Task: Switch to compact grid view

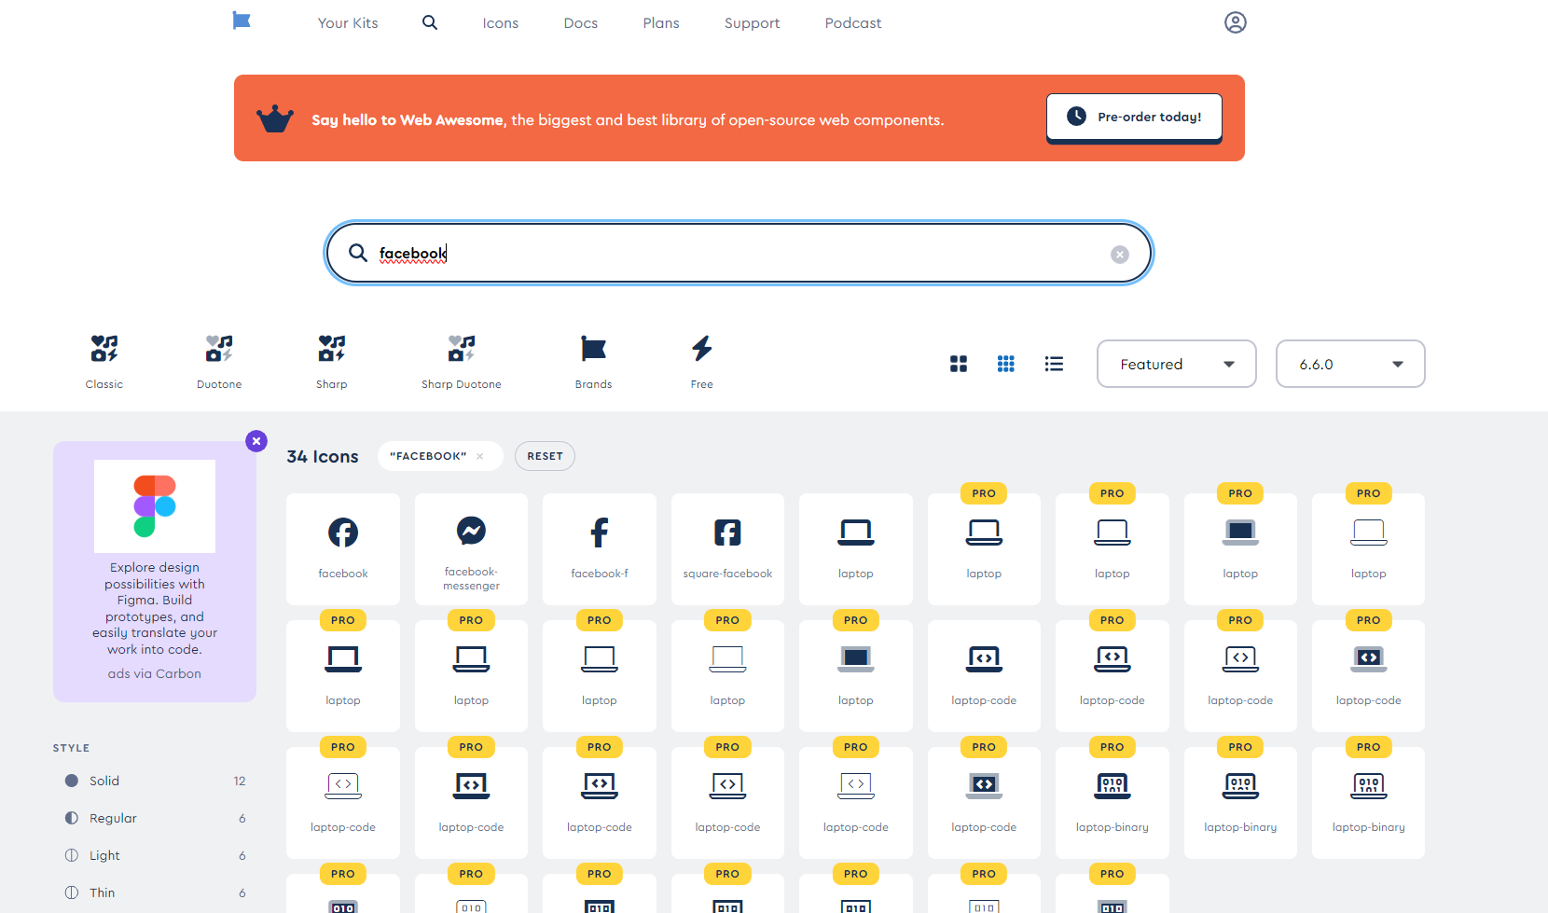Action: click(1006, 364)
